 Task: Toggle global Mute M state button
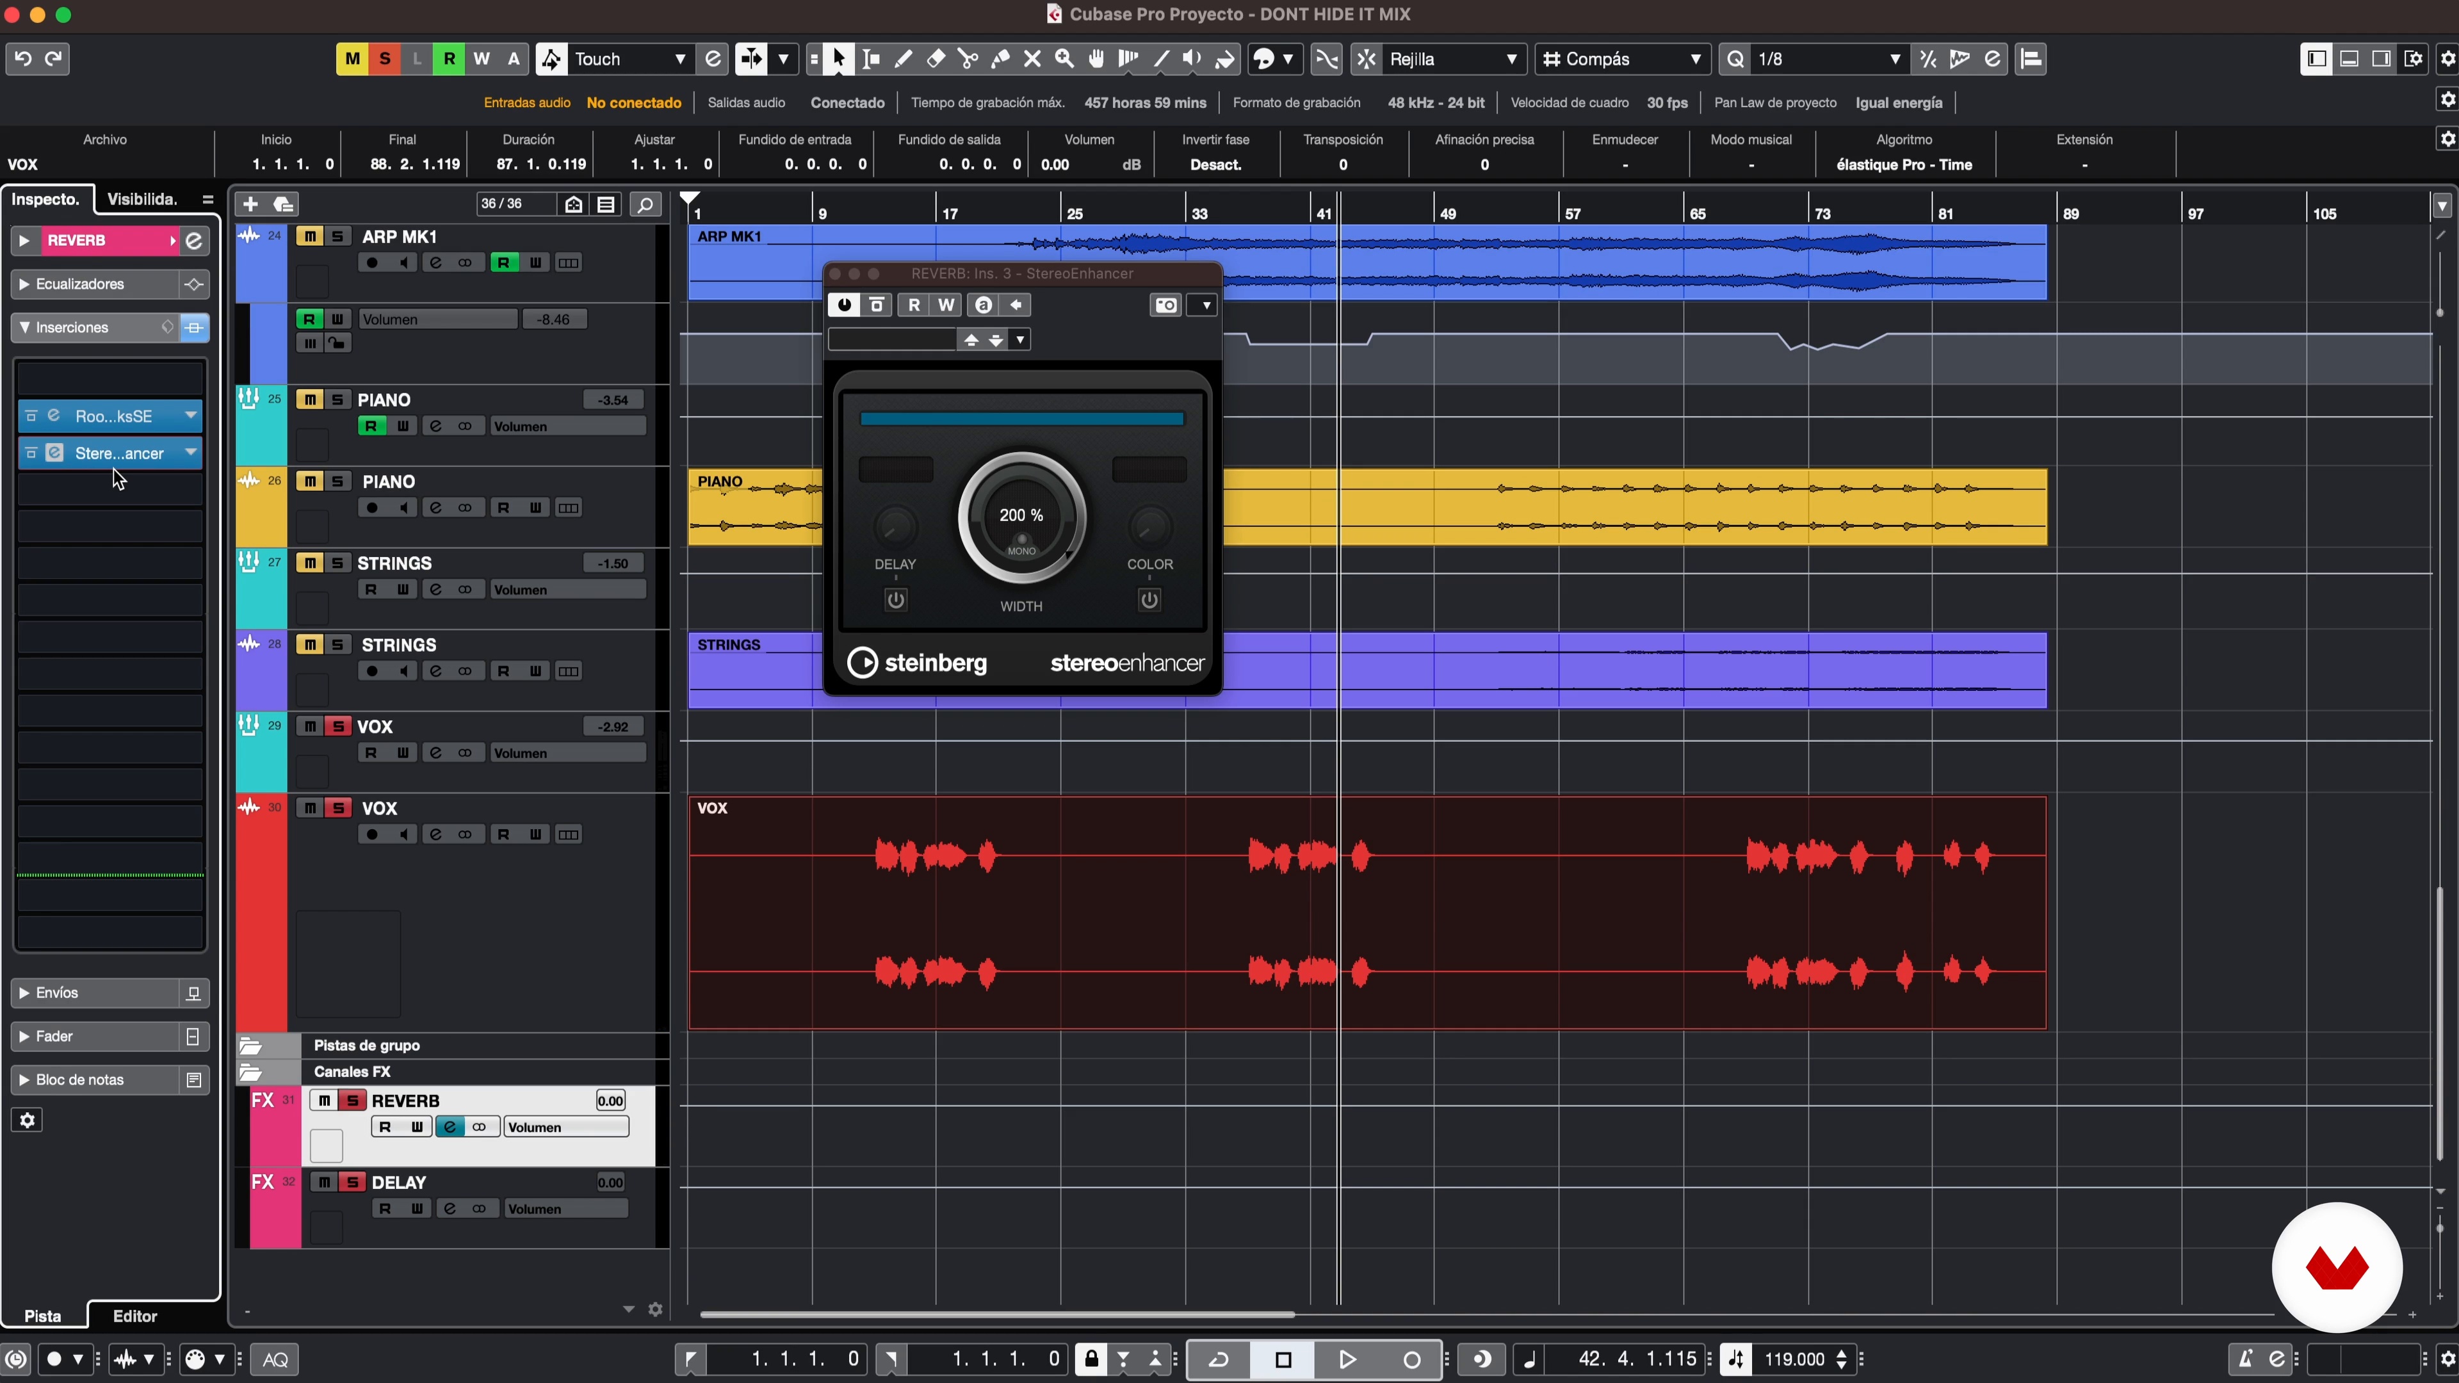point(352,59)
